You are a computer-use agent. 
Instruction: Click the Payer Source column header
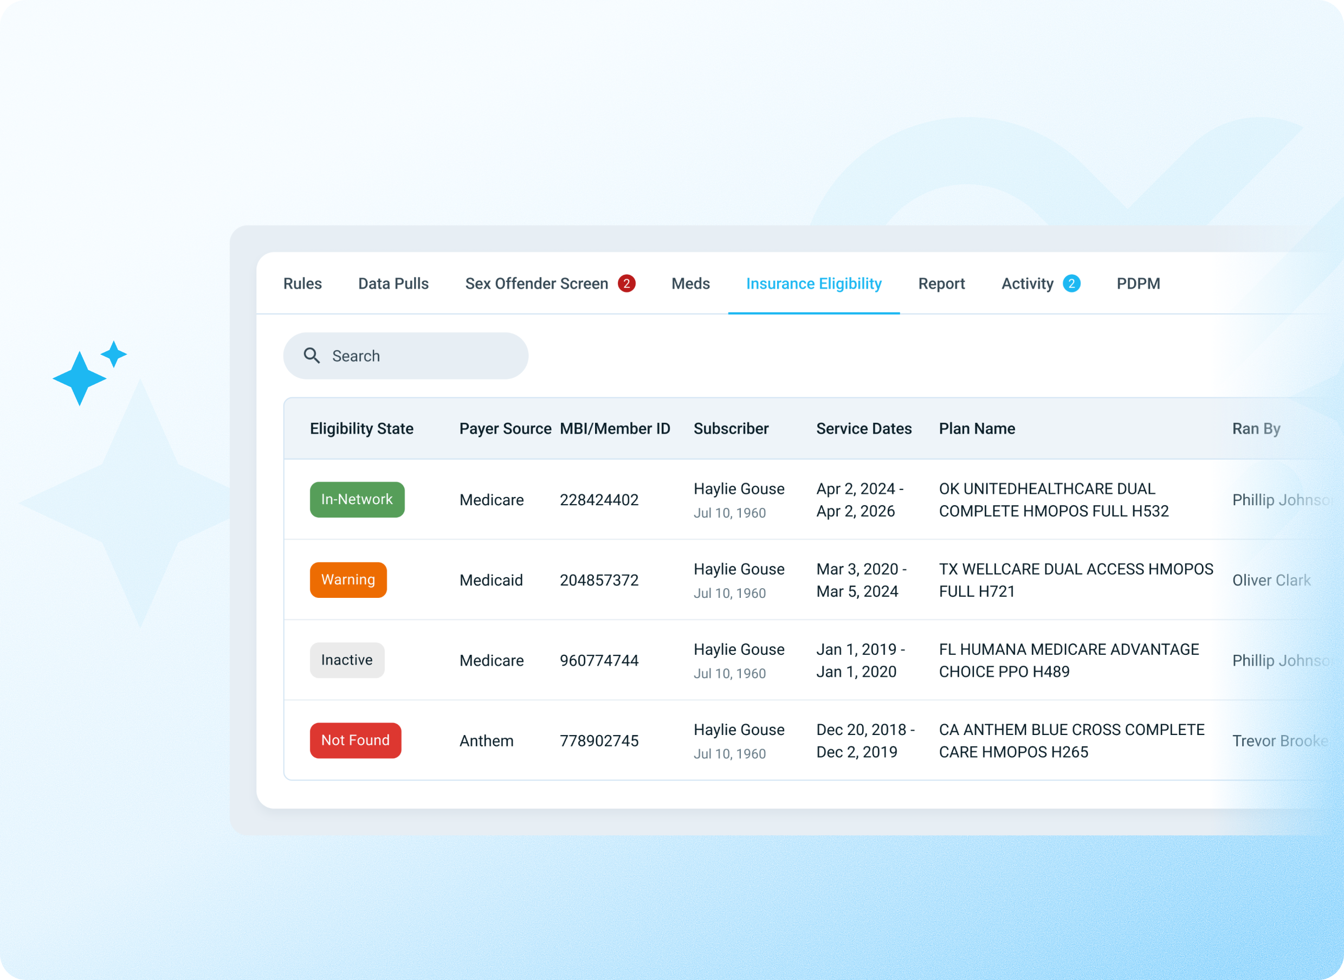point(505,428)
